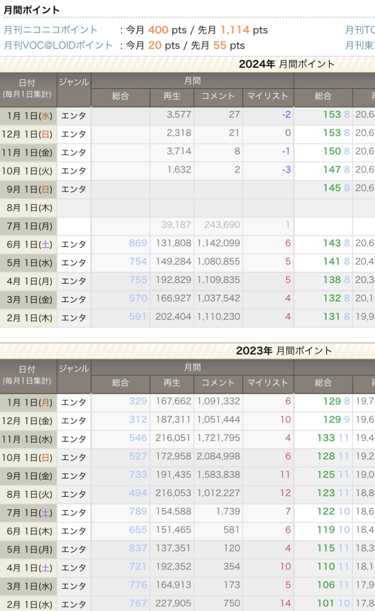Image resolution: width=375 pixels, height=611 pixels.
Task: Click the green 153 ranking beside -2 mylist
Action: tap(331, 115)
